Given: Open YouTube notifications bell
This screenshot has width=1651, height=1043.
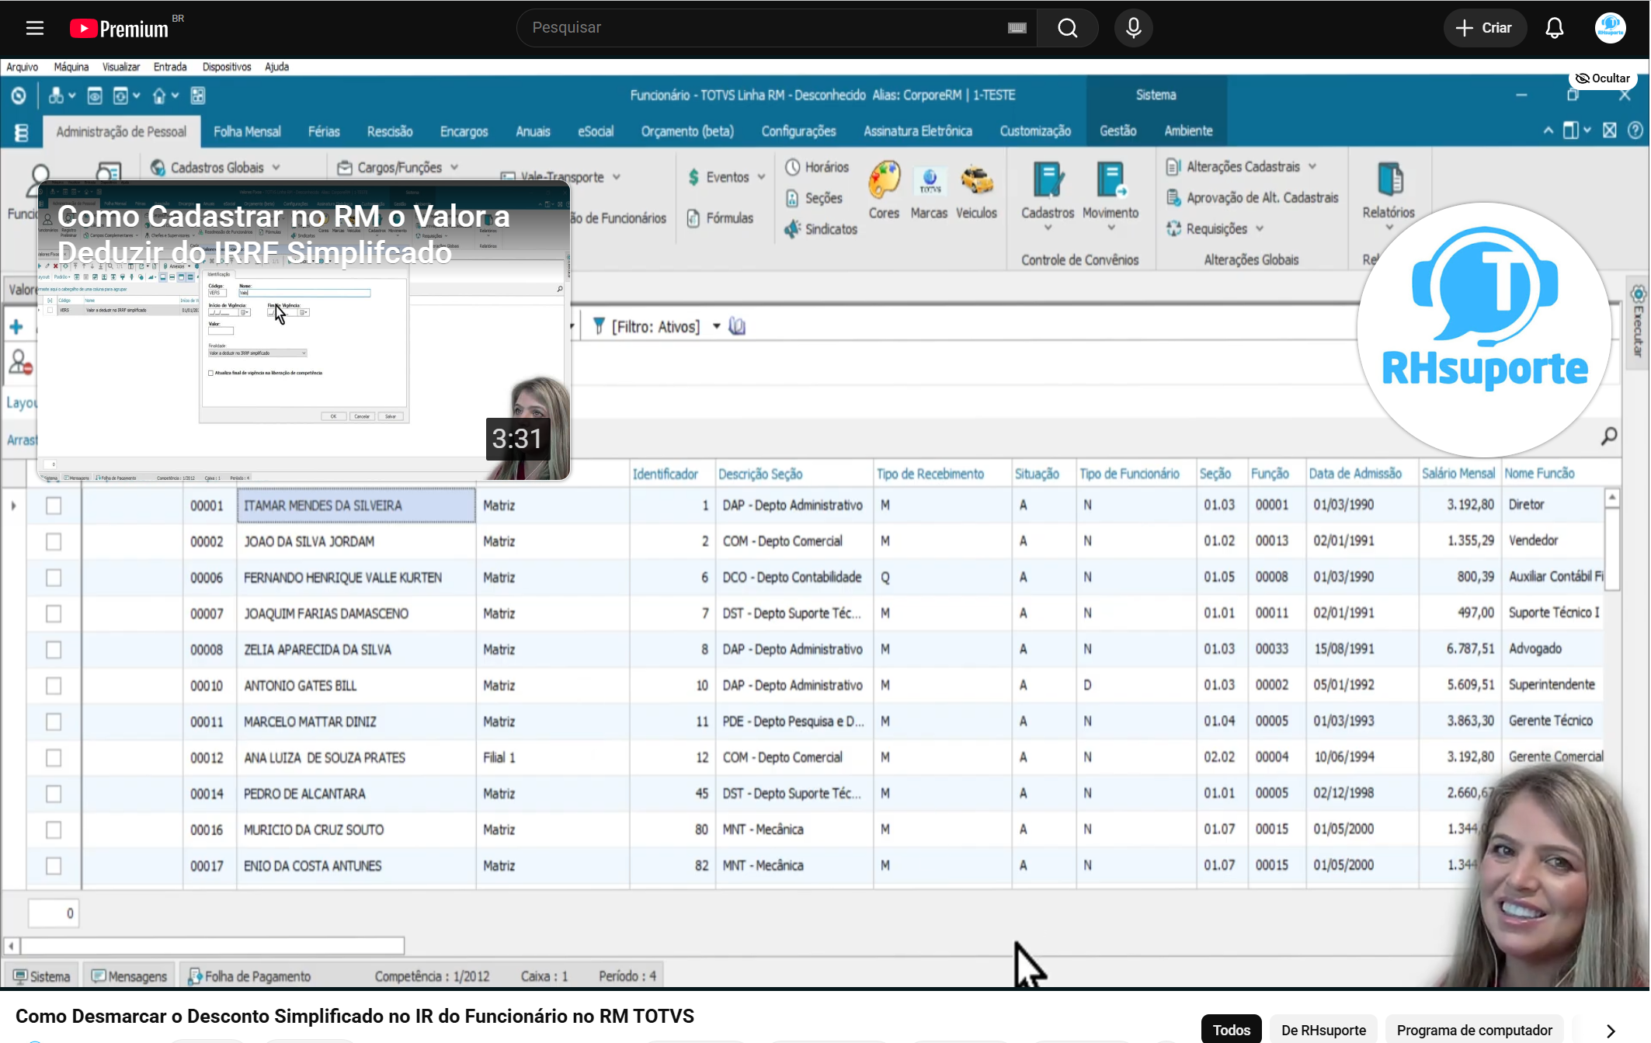Looking at the screenshot, I should click(x=1554, y=28).
